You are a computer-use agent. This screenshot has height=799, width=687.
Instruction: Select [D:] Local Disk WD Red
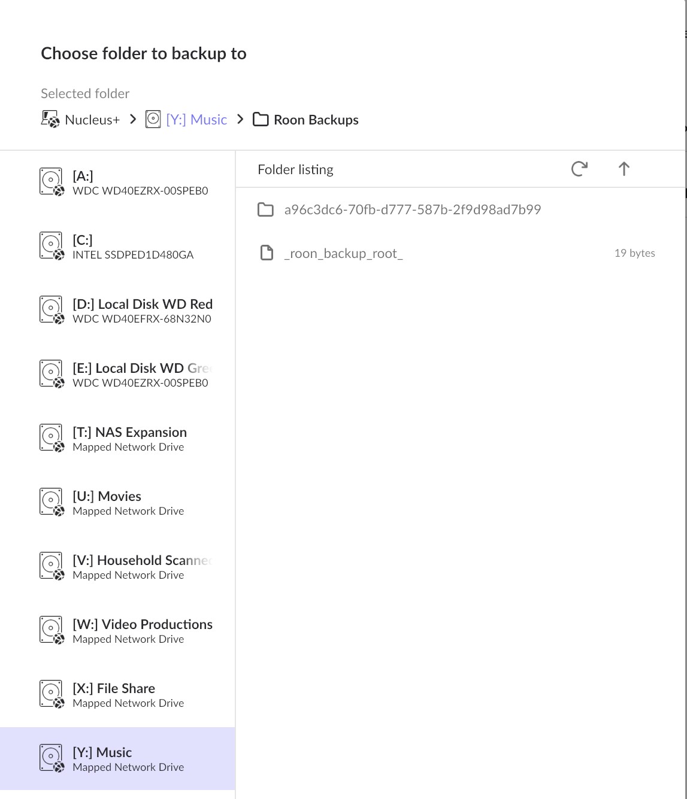pos(142,310)
